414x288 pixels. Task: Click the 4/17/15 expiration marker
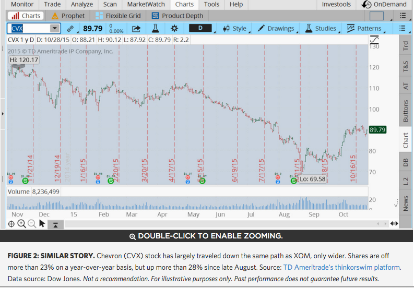point(171,170)
